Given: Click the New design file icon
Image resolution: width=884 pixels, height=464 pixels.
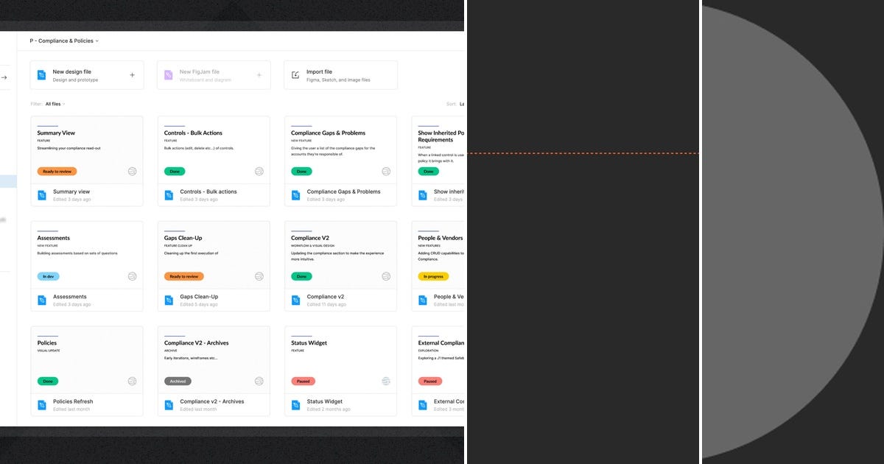Looking at the screenshot, I should pyautogui.click(x=41, y=74).
